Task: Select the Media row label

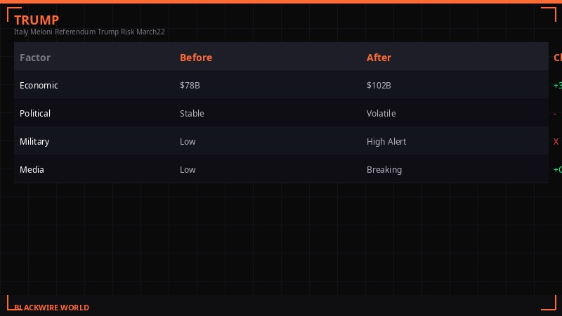Action: (32, 169)
